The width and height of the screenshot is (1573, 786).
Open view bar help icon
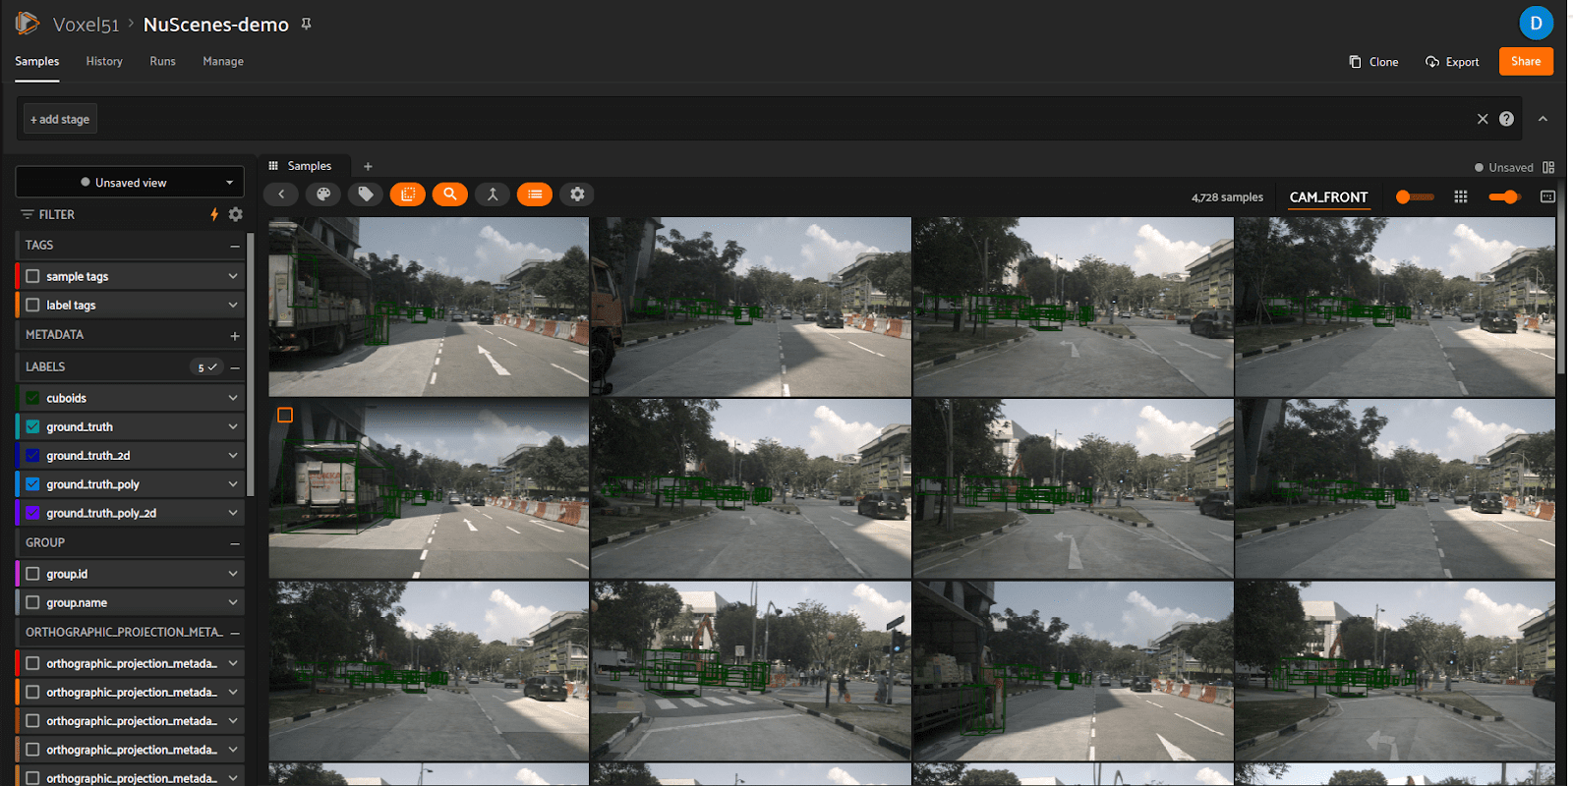1506,119
